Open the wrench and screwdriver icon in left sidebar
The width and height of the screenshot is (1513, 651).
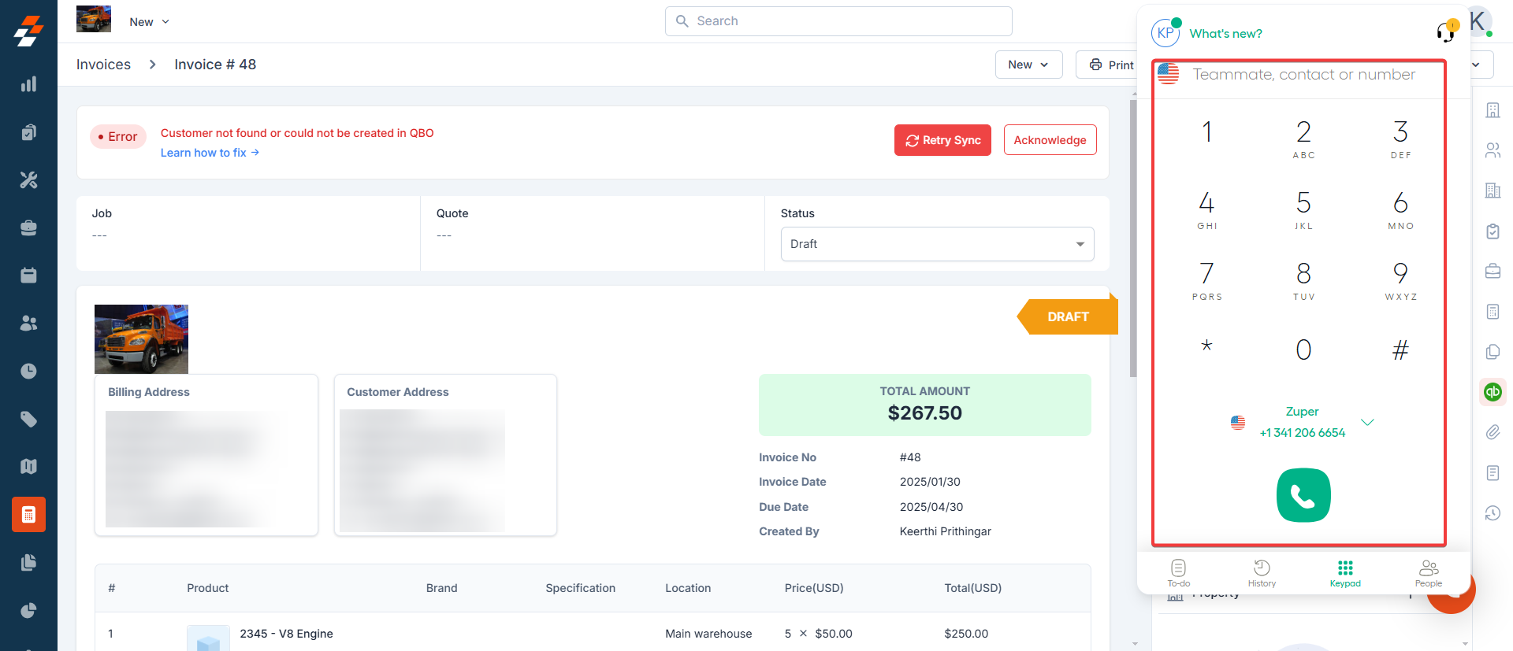[x=28, y=180]
